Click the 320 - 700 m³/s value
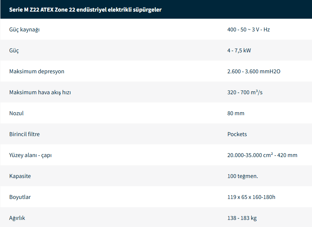 tap(245, 92)
